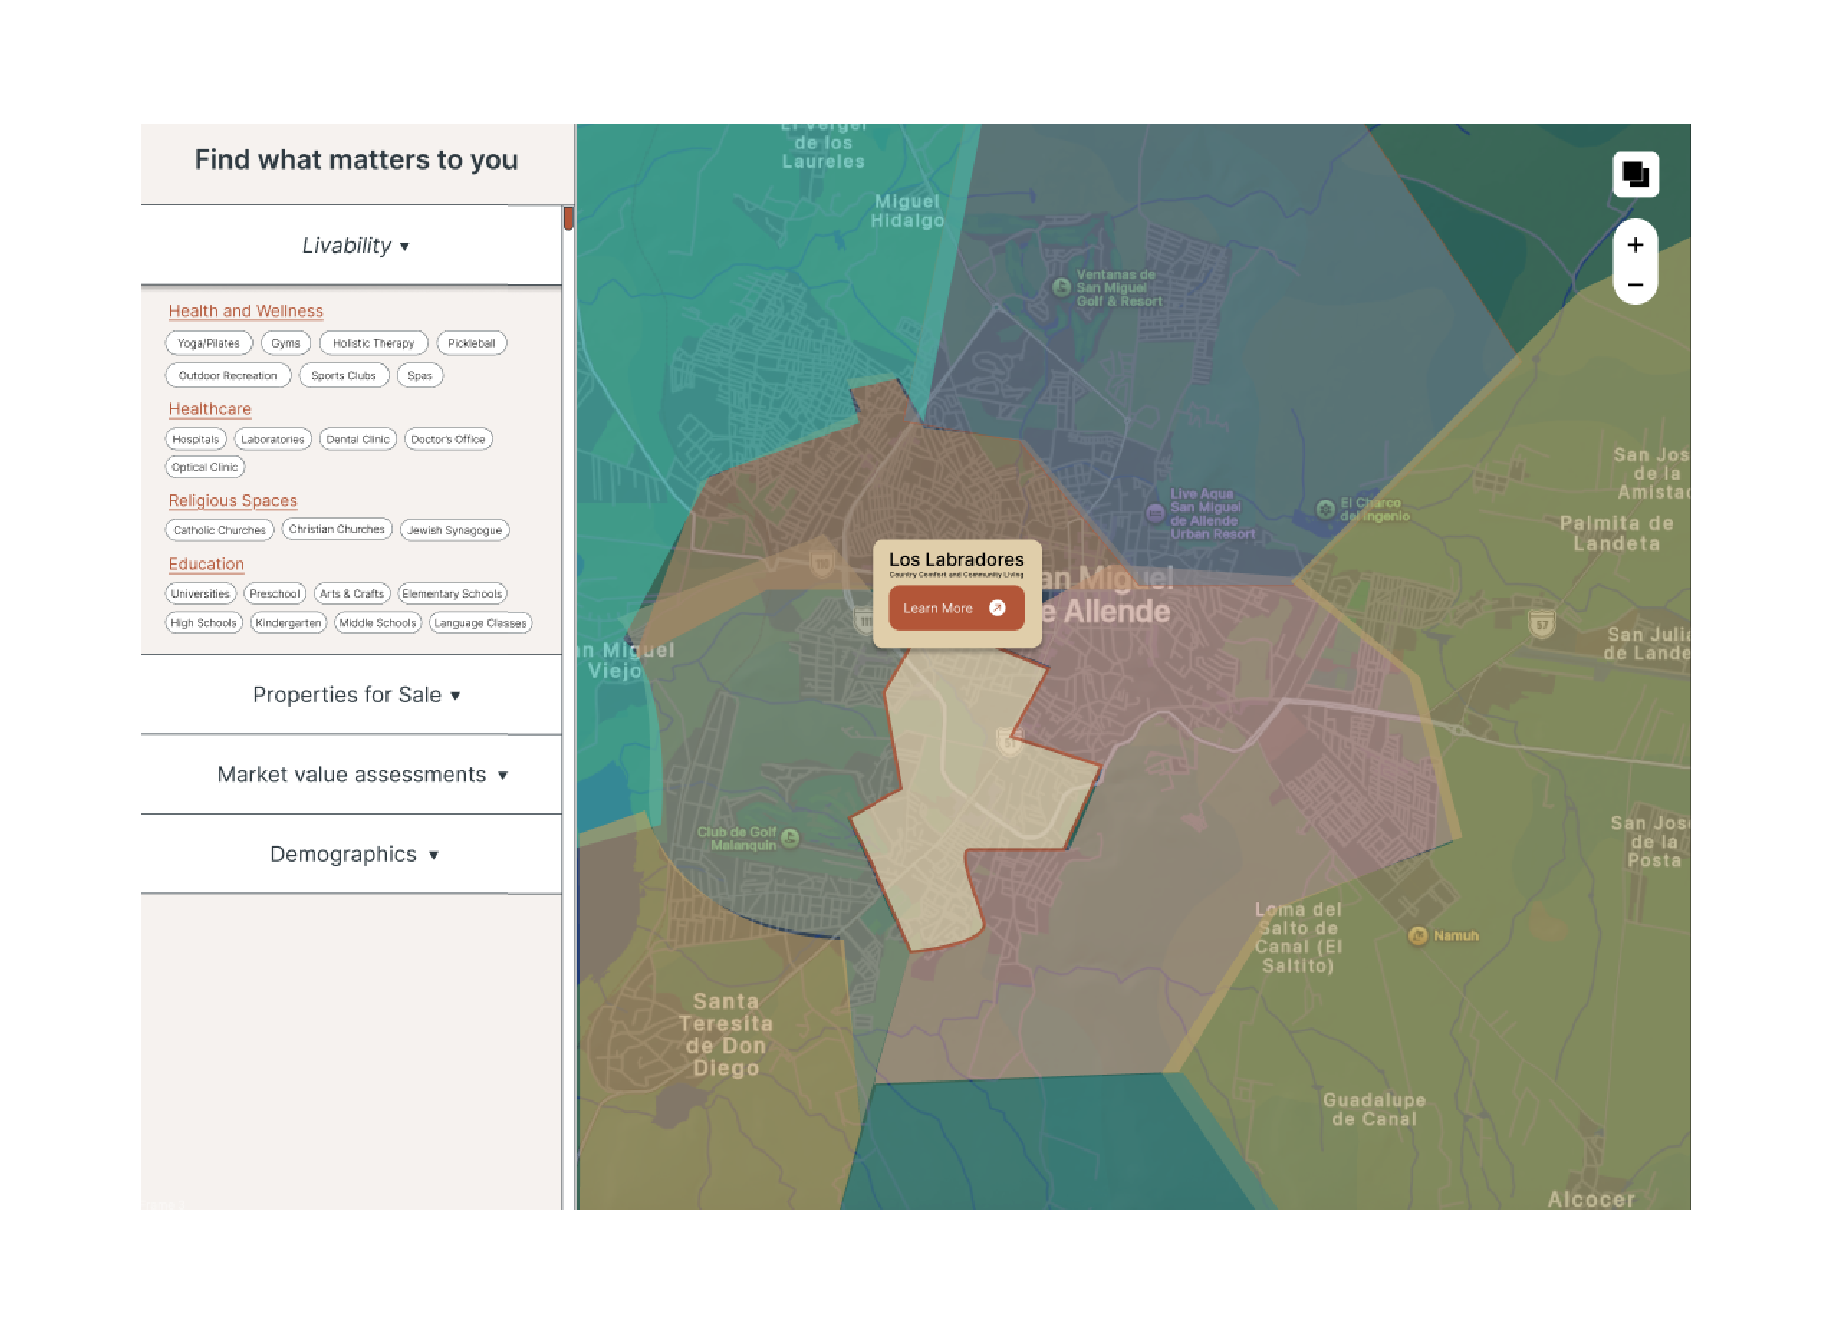The height and width of the screenshot is (1334, 1832).
Task: Expand the Properties for Sale section
Action: [x=356, y=694]
